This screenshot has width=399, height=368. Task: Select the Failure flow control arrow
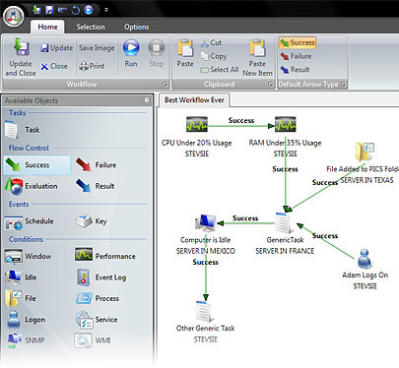coord(96,165)
